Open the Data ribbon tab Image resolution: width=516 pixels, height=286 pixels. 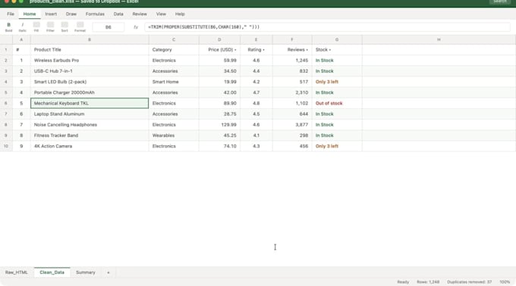[118, 14]
